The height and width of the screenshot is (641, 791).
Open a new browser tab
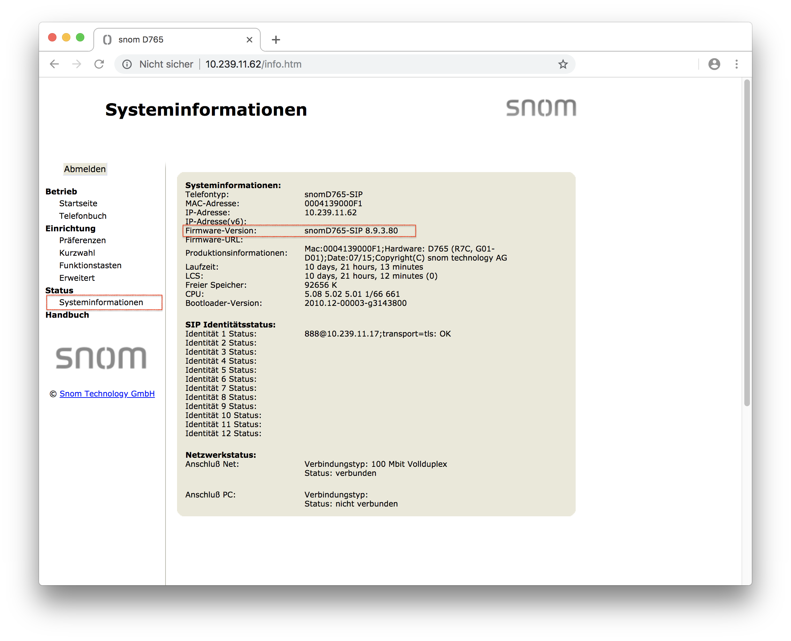(x=276, y=39)
